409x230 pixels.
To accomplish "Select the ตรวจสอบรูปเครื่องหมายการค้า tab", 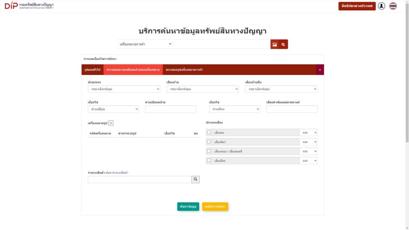I will point(185,70).
